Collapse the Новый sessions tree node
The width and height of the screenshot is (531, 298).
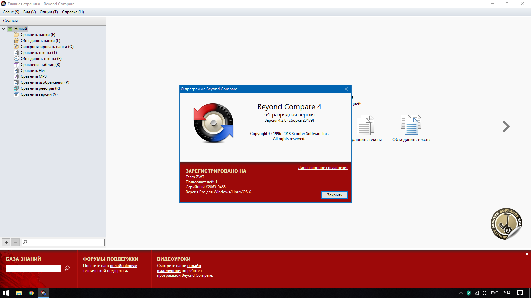(4, 29)
